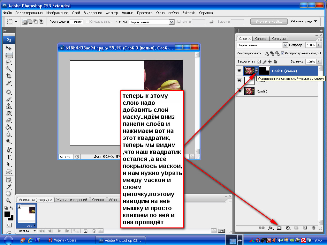Select the Magic Wand tool
This screenshot has height=245, width=327.
(9, 69)
